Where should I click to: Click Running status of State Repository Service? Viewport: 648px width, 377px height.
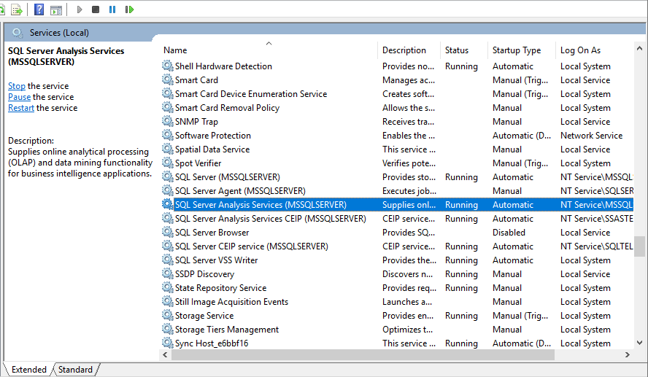click(461, 288)
